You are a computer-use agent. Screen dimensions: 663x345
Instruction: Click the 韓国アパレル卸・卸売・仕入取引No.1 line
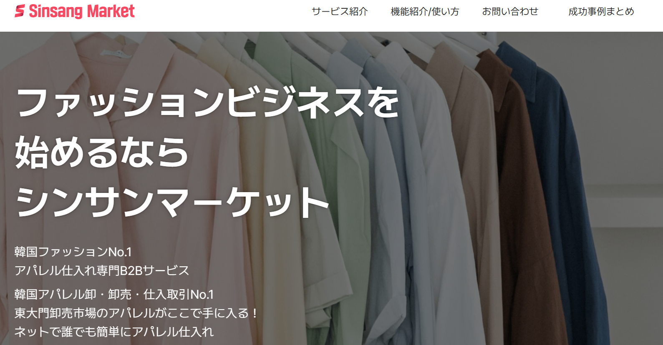tap(114, 295)
